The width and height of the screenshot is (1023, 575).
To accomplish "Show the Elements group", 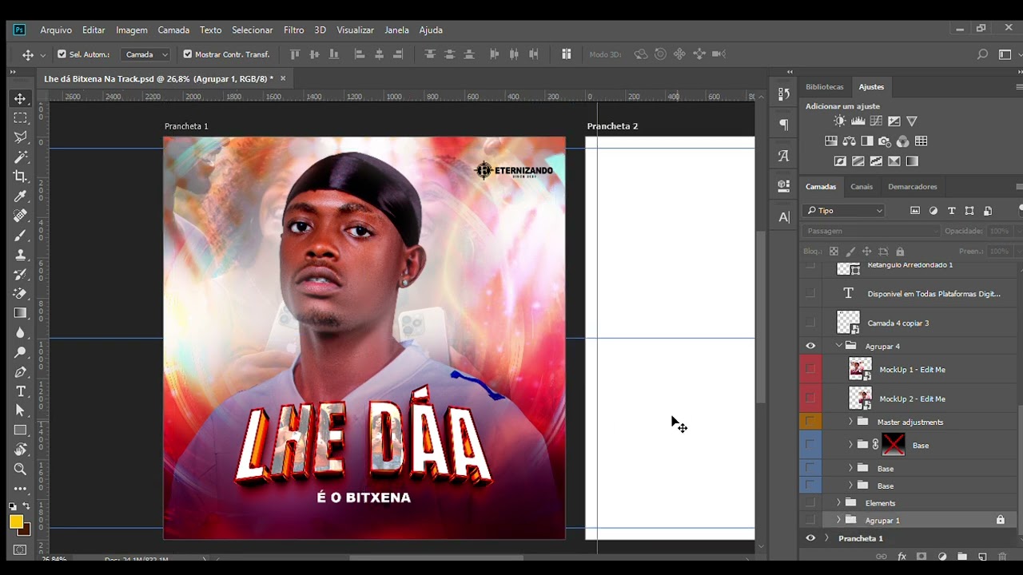I will [x=810, y=503].
